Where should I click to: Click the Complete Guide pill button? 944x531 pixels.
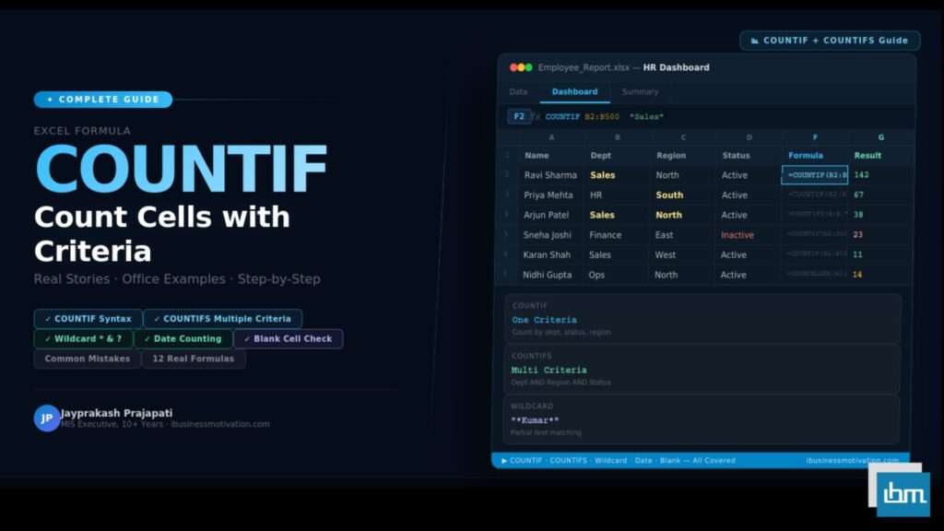click(x=102, y=100)
